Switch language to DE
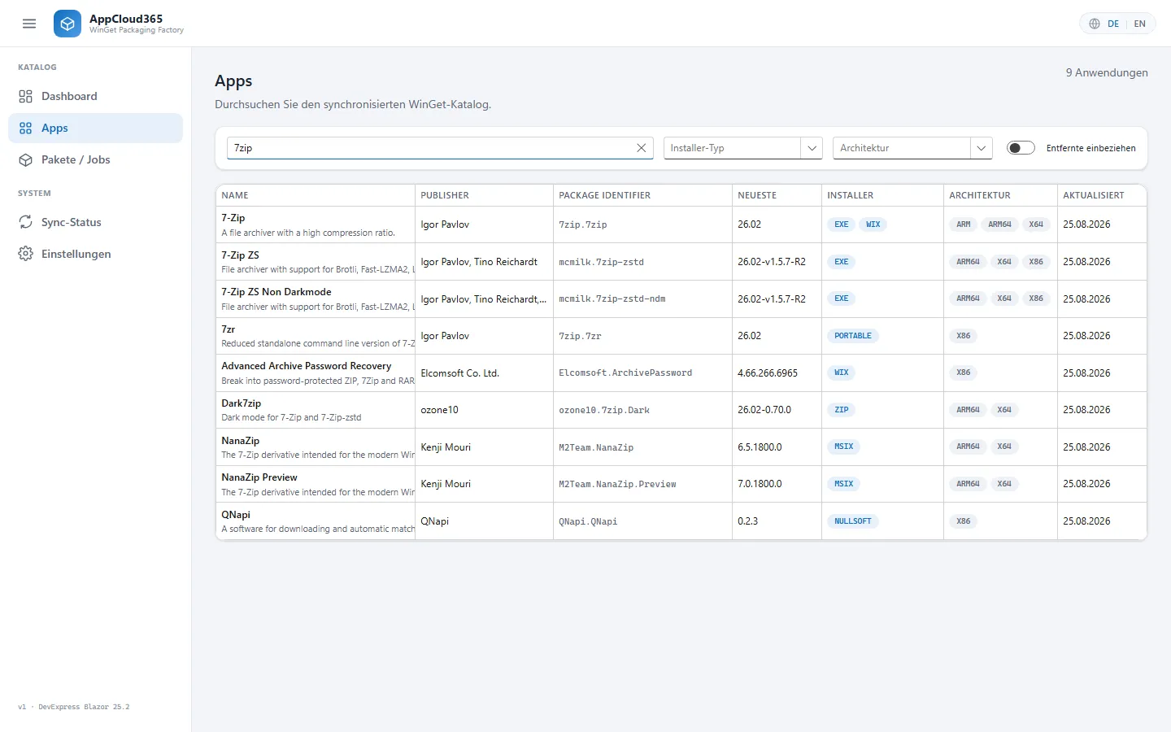Viewport: 1171px width, 732px height. (1113, 24)
